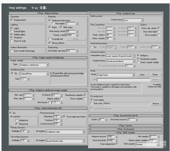This screenshot has width=170, height=151.
Task: Toggle Save maps per frame checkbox
Action: click(64, 117)
